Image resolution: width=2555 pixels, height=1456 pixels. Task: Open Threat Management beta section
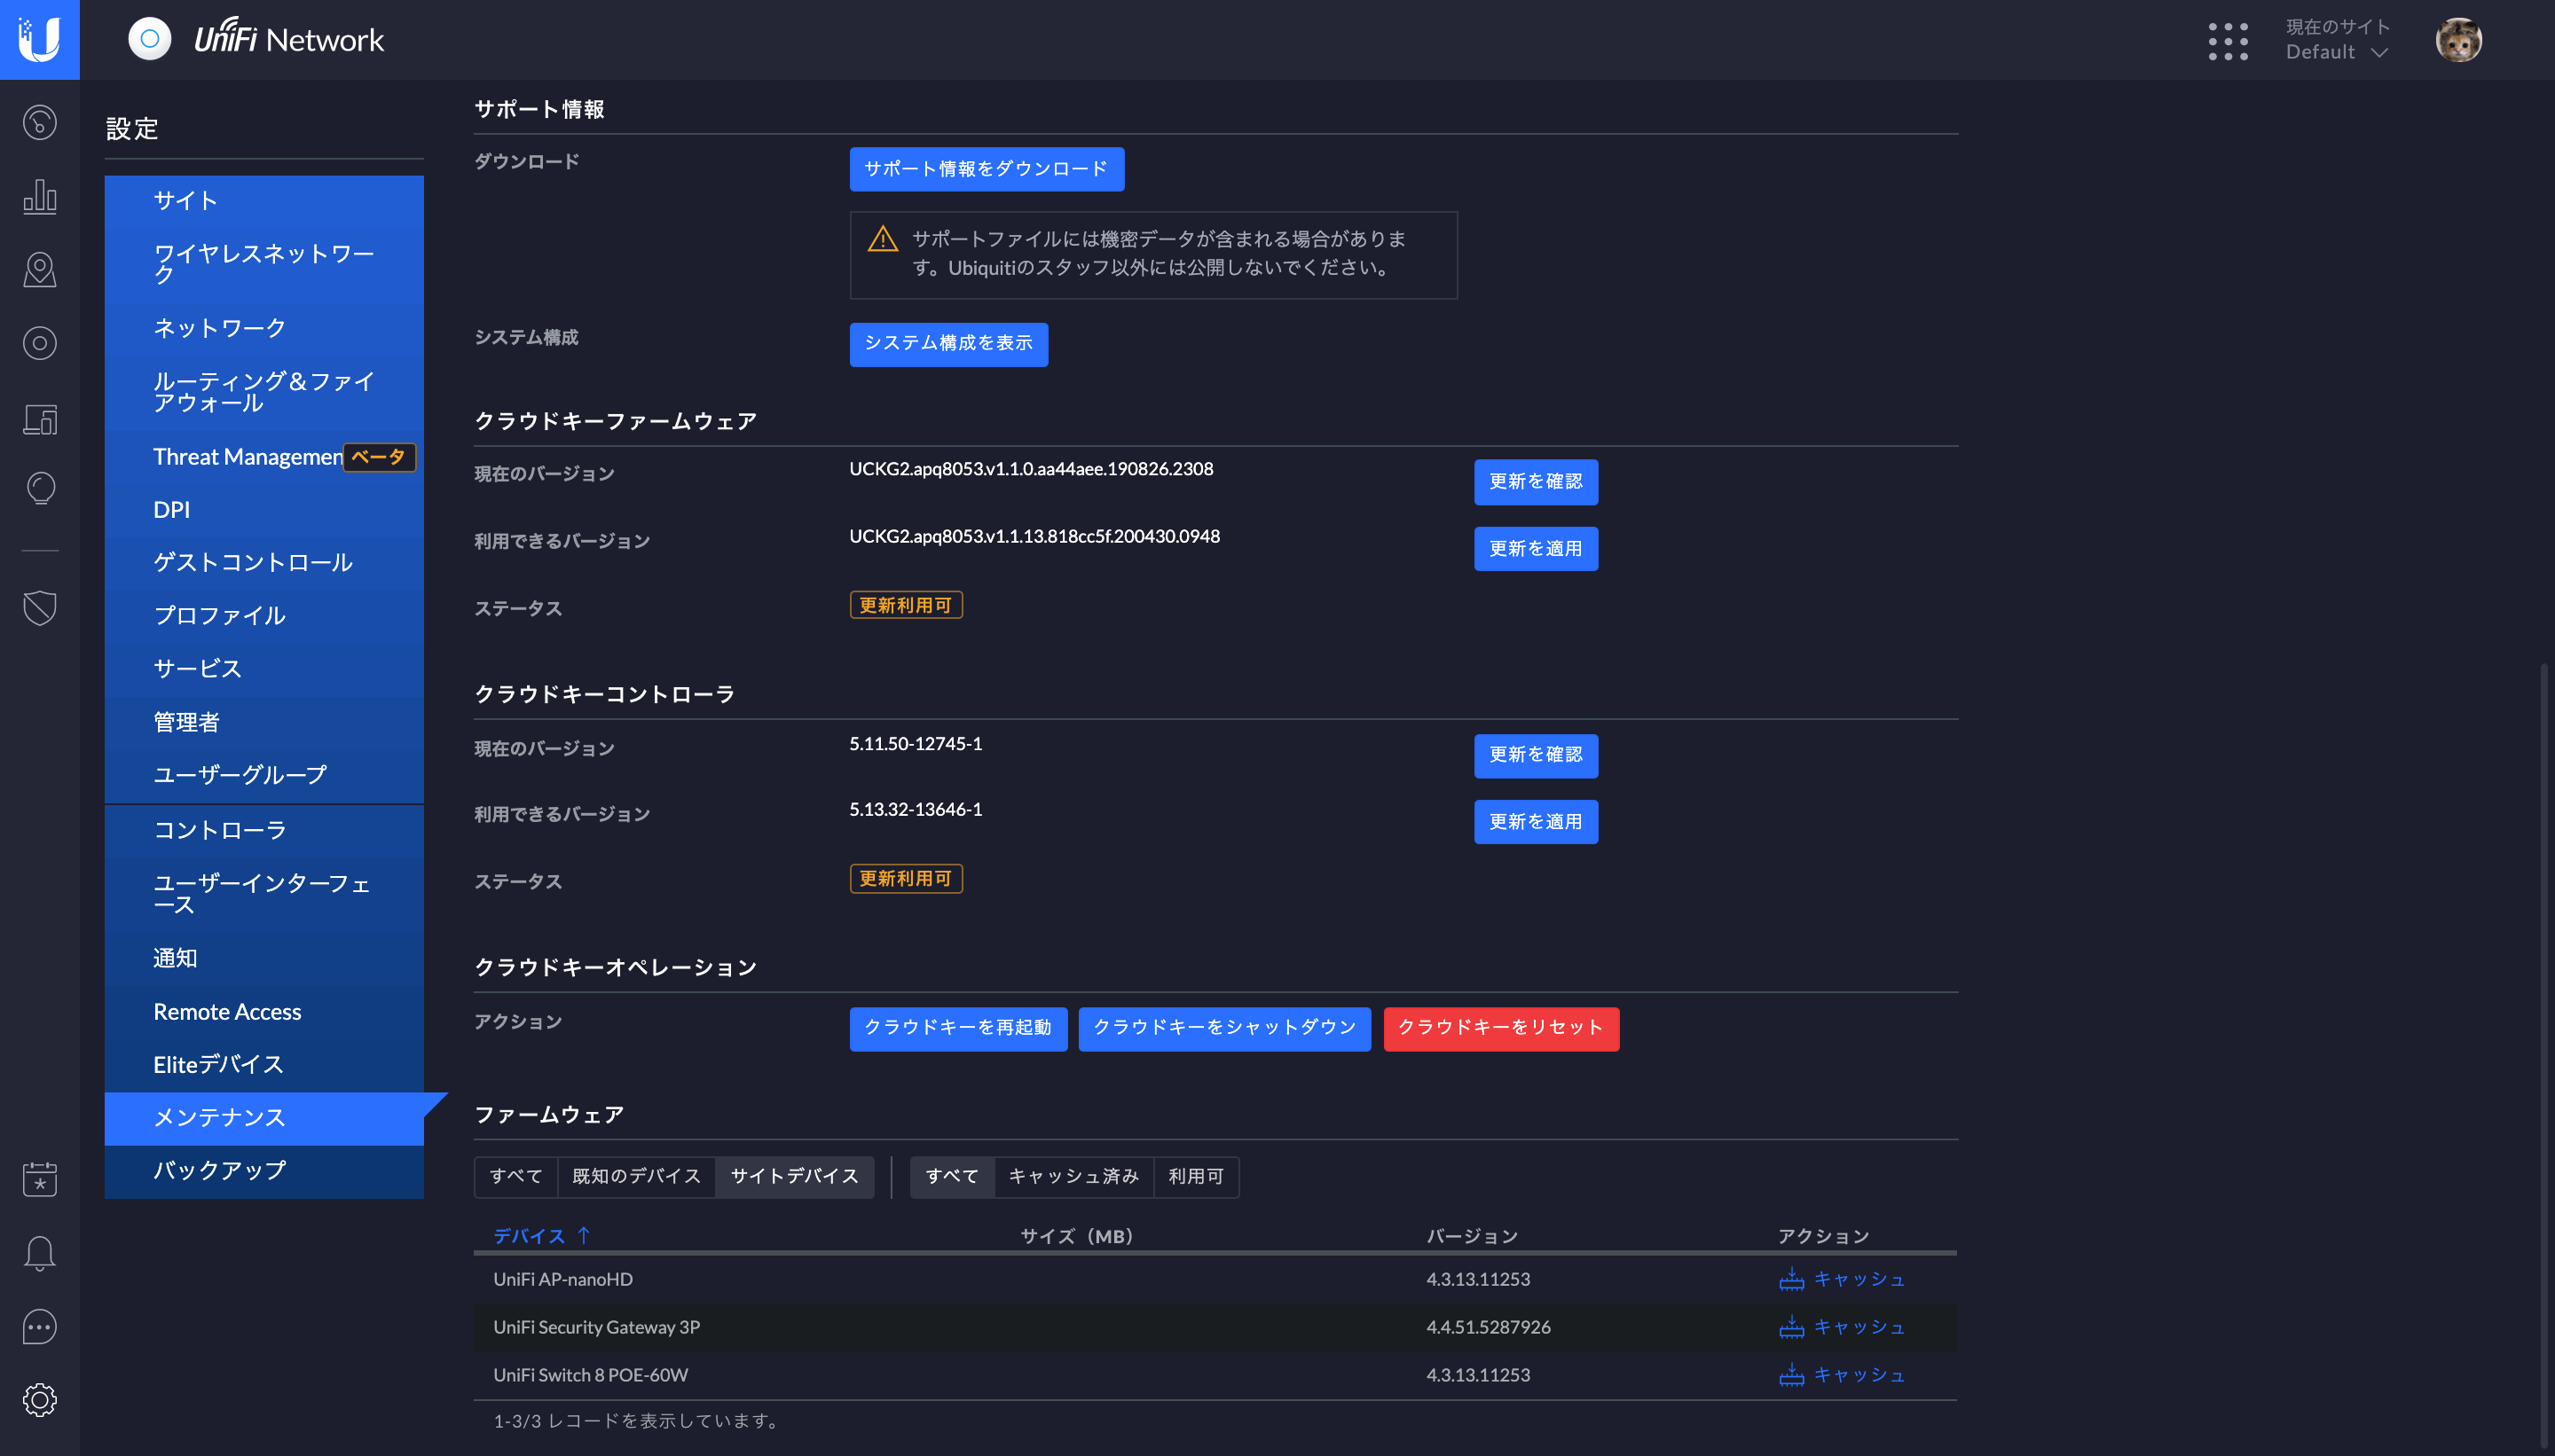point(264,457)
